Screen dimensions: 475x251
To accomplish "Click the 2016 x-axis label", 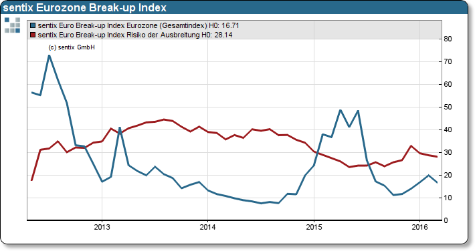I will point(420,227).
